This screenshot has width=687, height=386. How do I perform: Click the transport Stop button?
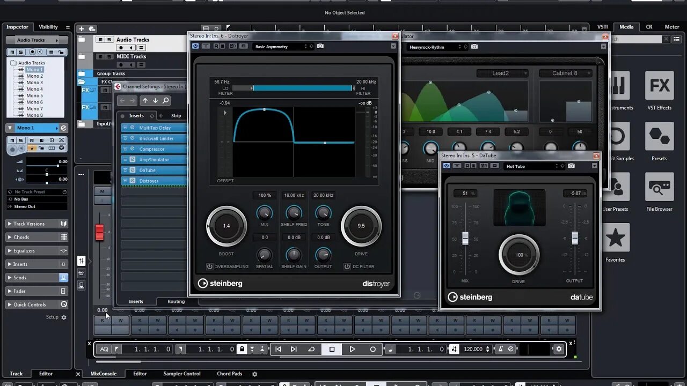pyautogui.click(x=332, y=349)
